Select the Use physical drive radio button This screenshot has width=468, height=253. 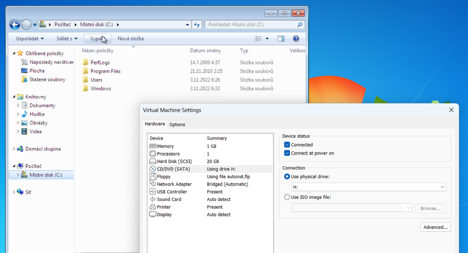287,176
